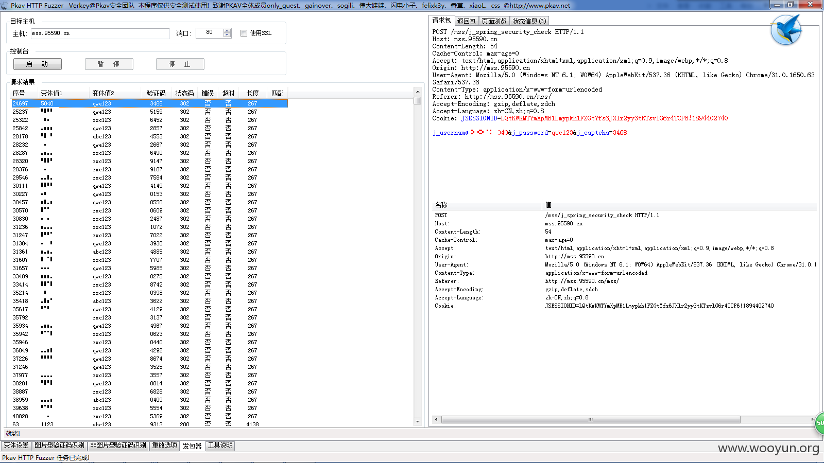Click the Pkav HTTP Fuzzer title bar icon
824x463 pixels.
coord(5,6)
